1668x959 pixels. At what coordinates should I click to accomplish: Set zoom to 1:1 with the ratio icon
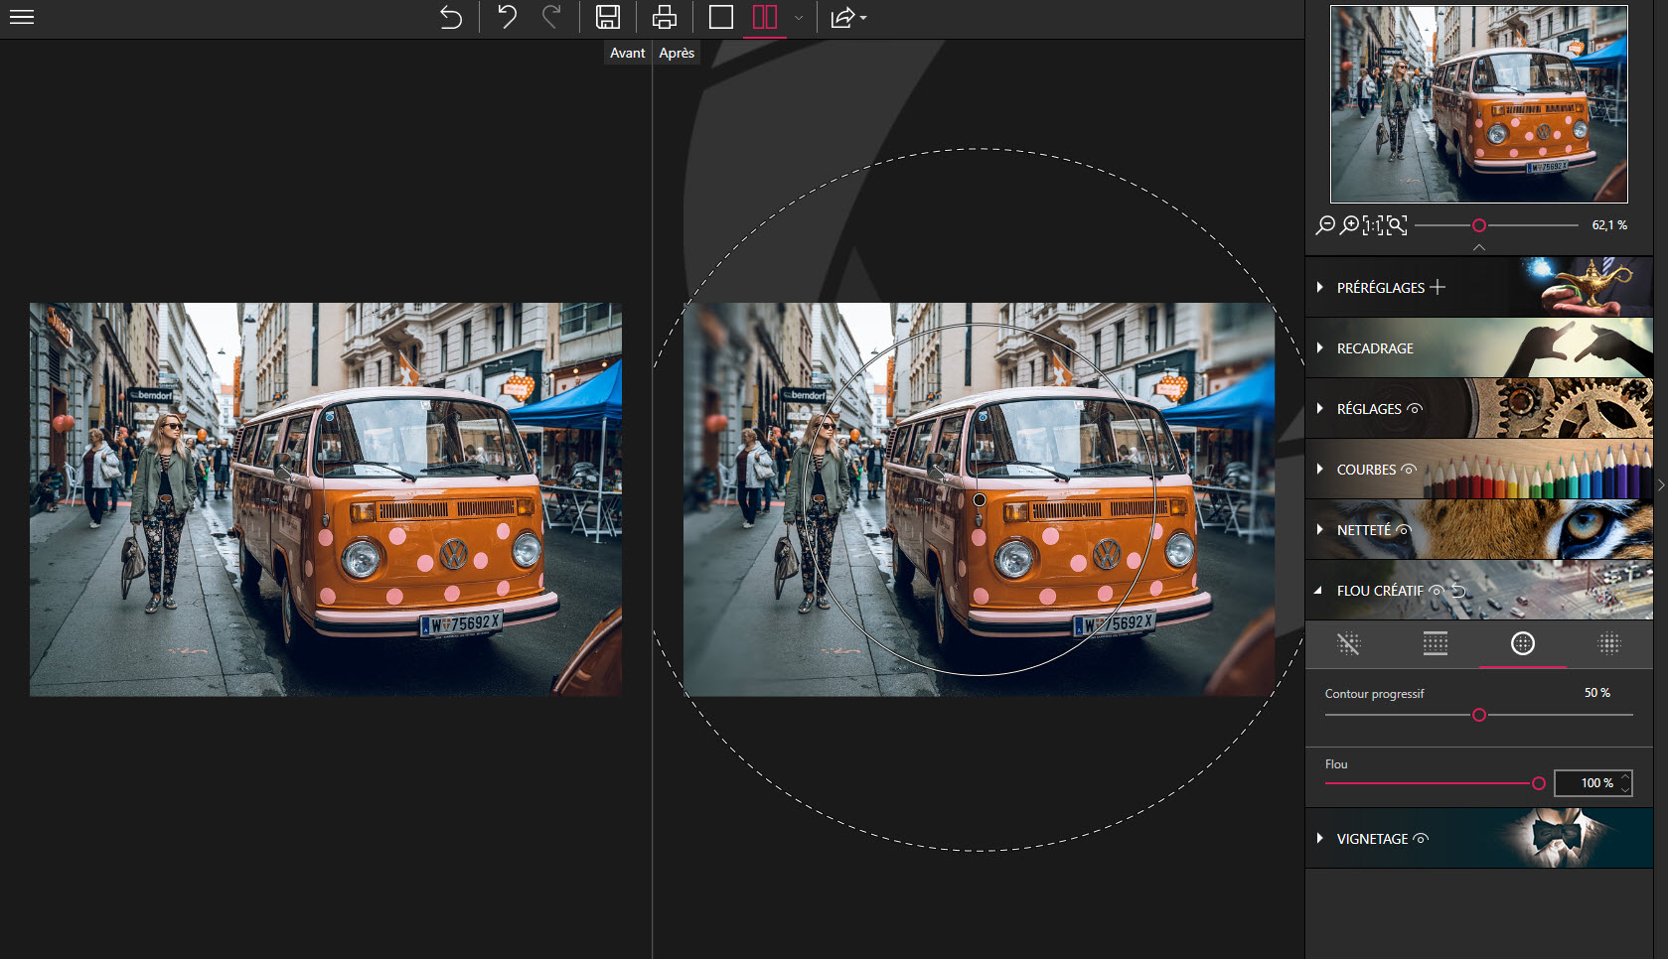(1374, 225)
